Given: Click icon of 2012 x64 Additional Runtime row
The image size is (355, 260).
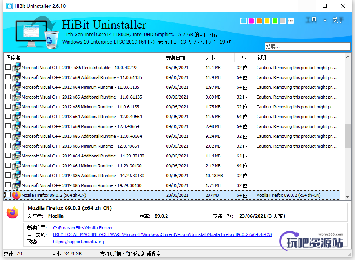Looking at the screenshot, I should pyautogui.click(x=16, y=77).
